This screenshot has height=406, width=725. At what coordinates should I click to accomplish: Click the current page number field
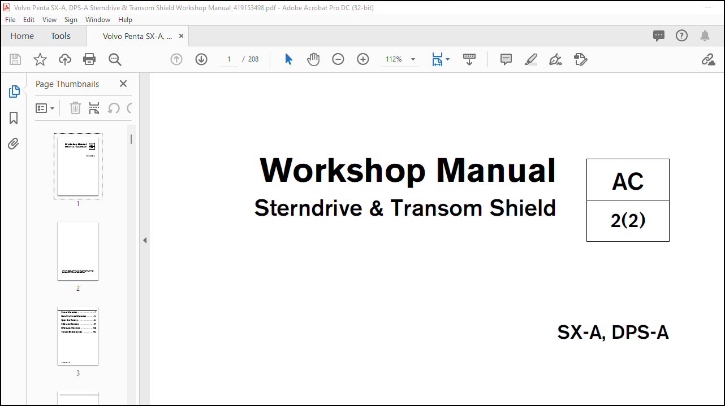(x=229, y=59)
